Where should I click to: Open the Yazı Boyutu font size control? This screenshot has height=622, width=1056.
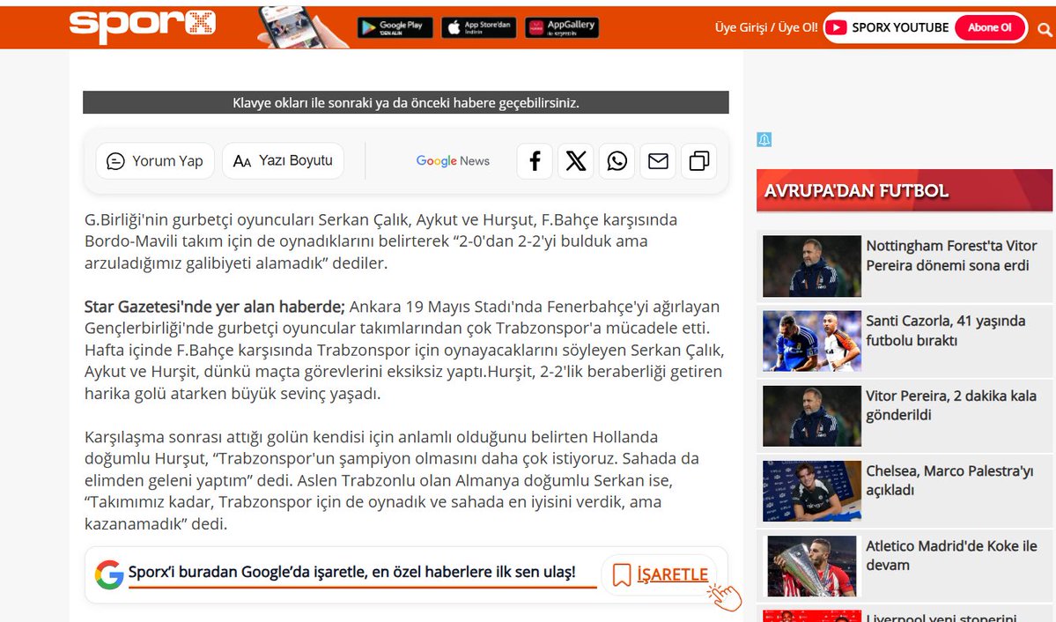pyautogui.click(x=283, y=161)
